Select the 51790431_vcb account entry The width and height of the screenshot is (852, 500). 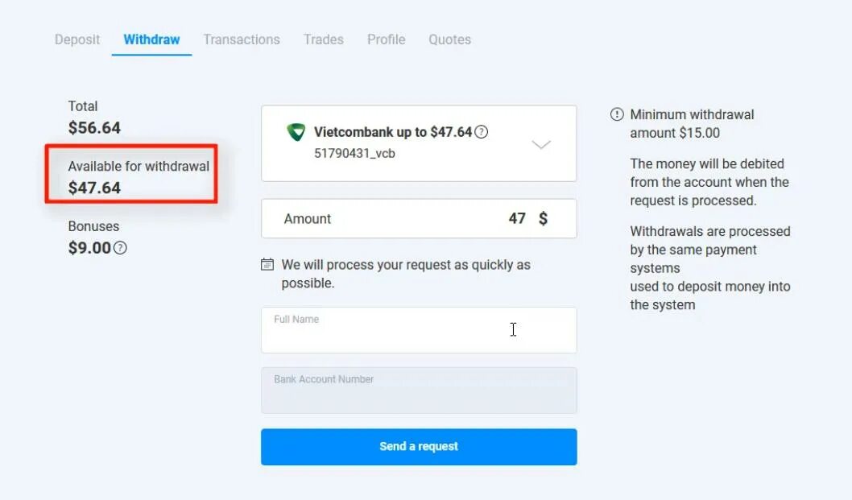pos(355,154)
